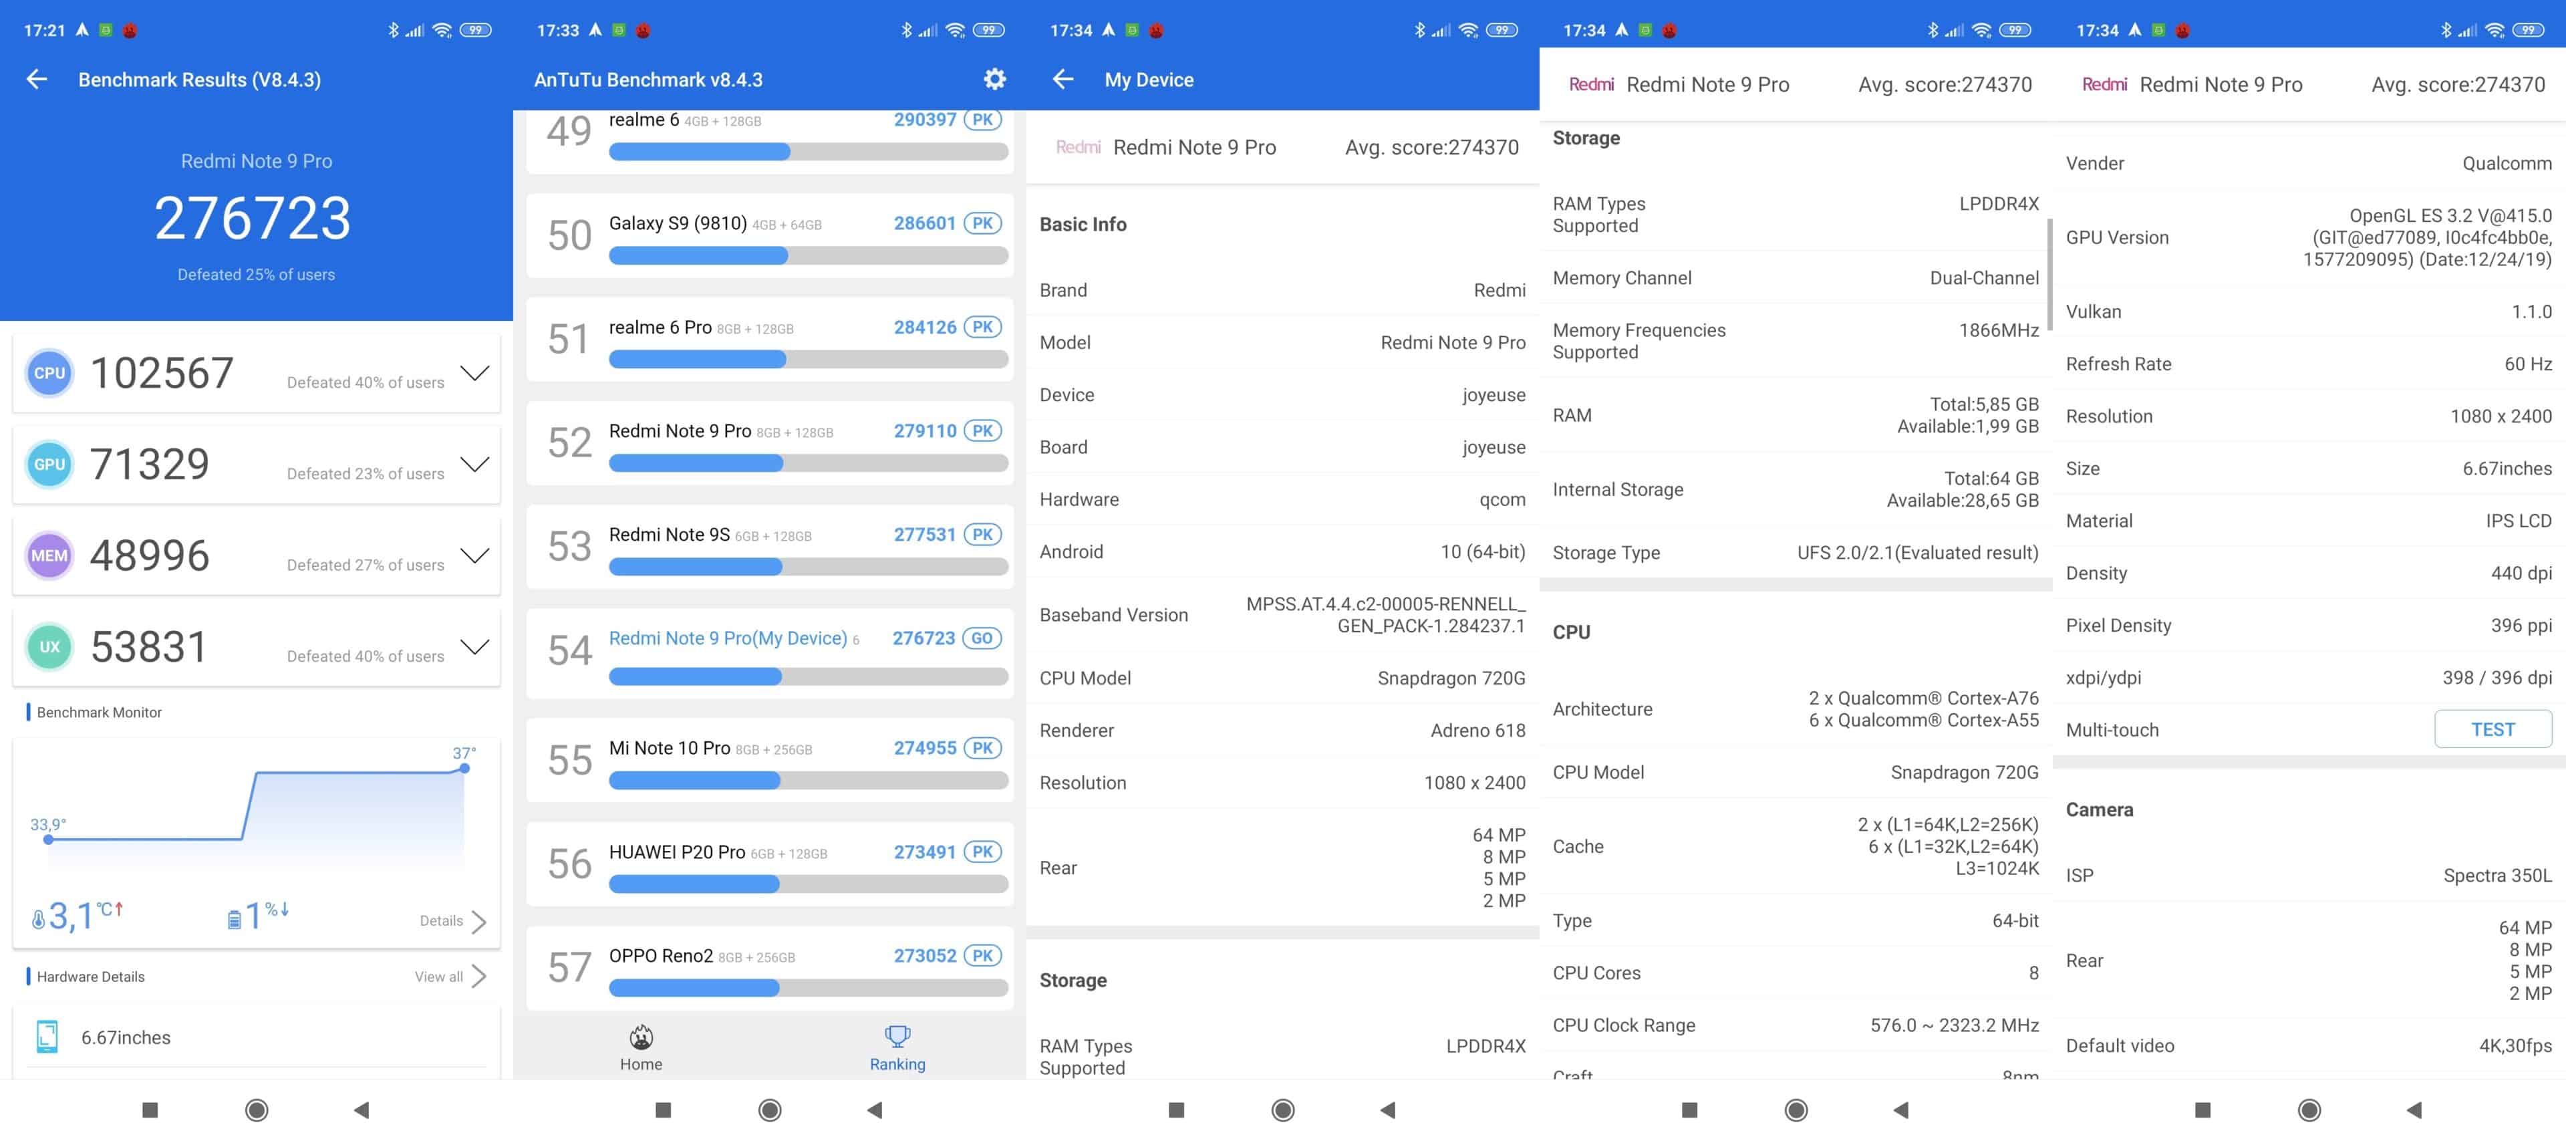Tap GO next to Redmi Note 9 Pro(My Device)
Screen dimensions: 2566x1141
tap(982, 638)
